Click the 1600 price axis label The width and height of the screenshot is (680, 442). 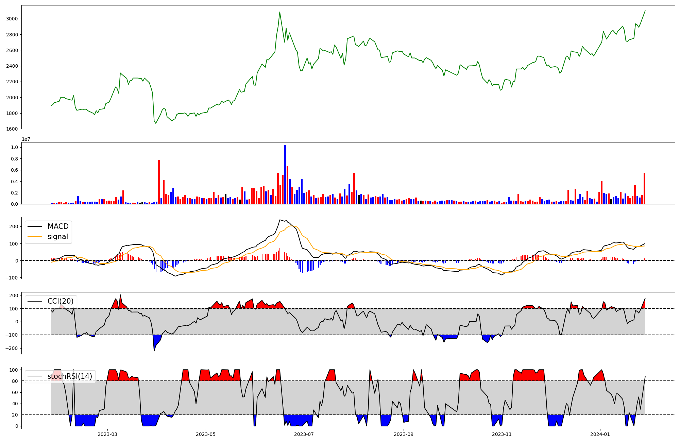12,129
